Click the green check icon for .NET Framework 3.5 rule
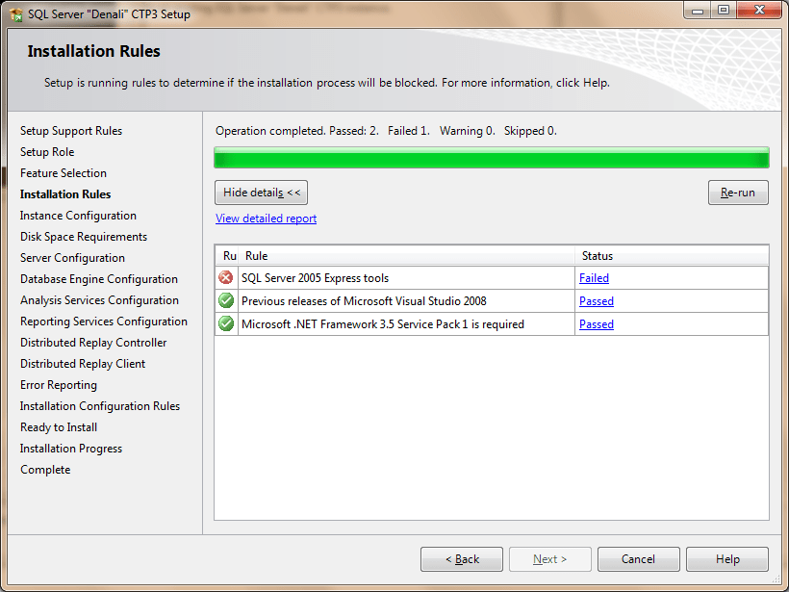789x592 pixels. [226, 323]
